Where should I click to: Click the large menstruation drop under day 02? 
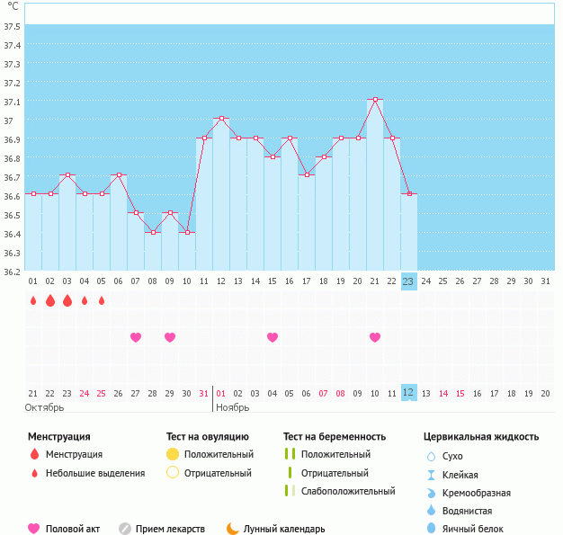click(x=50, y=300)
